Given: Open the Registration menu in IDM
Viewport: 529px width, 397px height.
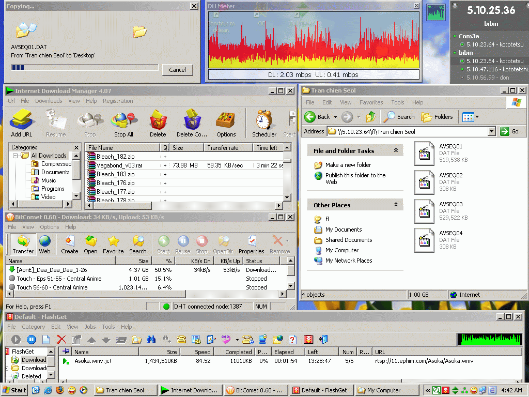Looking at the screenshot, I should pyautogui.click(x=118, y=101).
